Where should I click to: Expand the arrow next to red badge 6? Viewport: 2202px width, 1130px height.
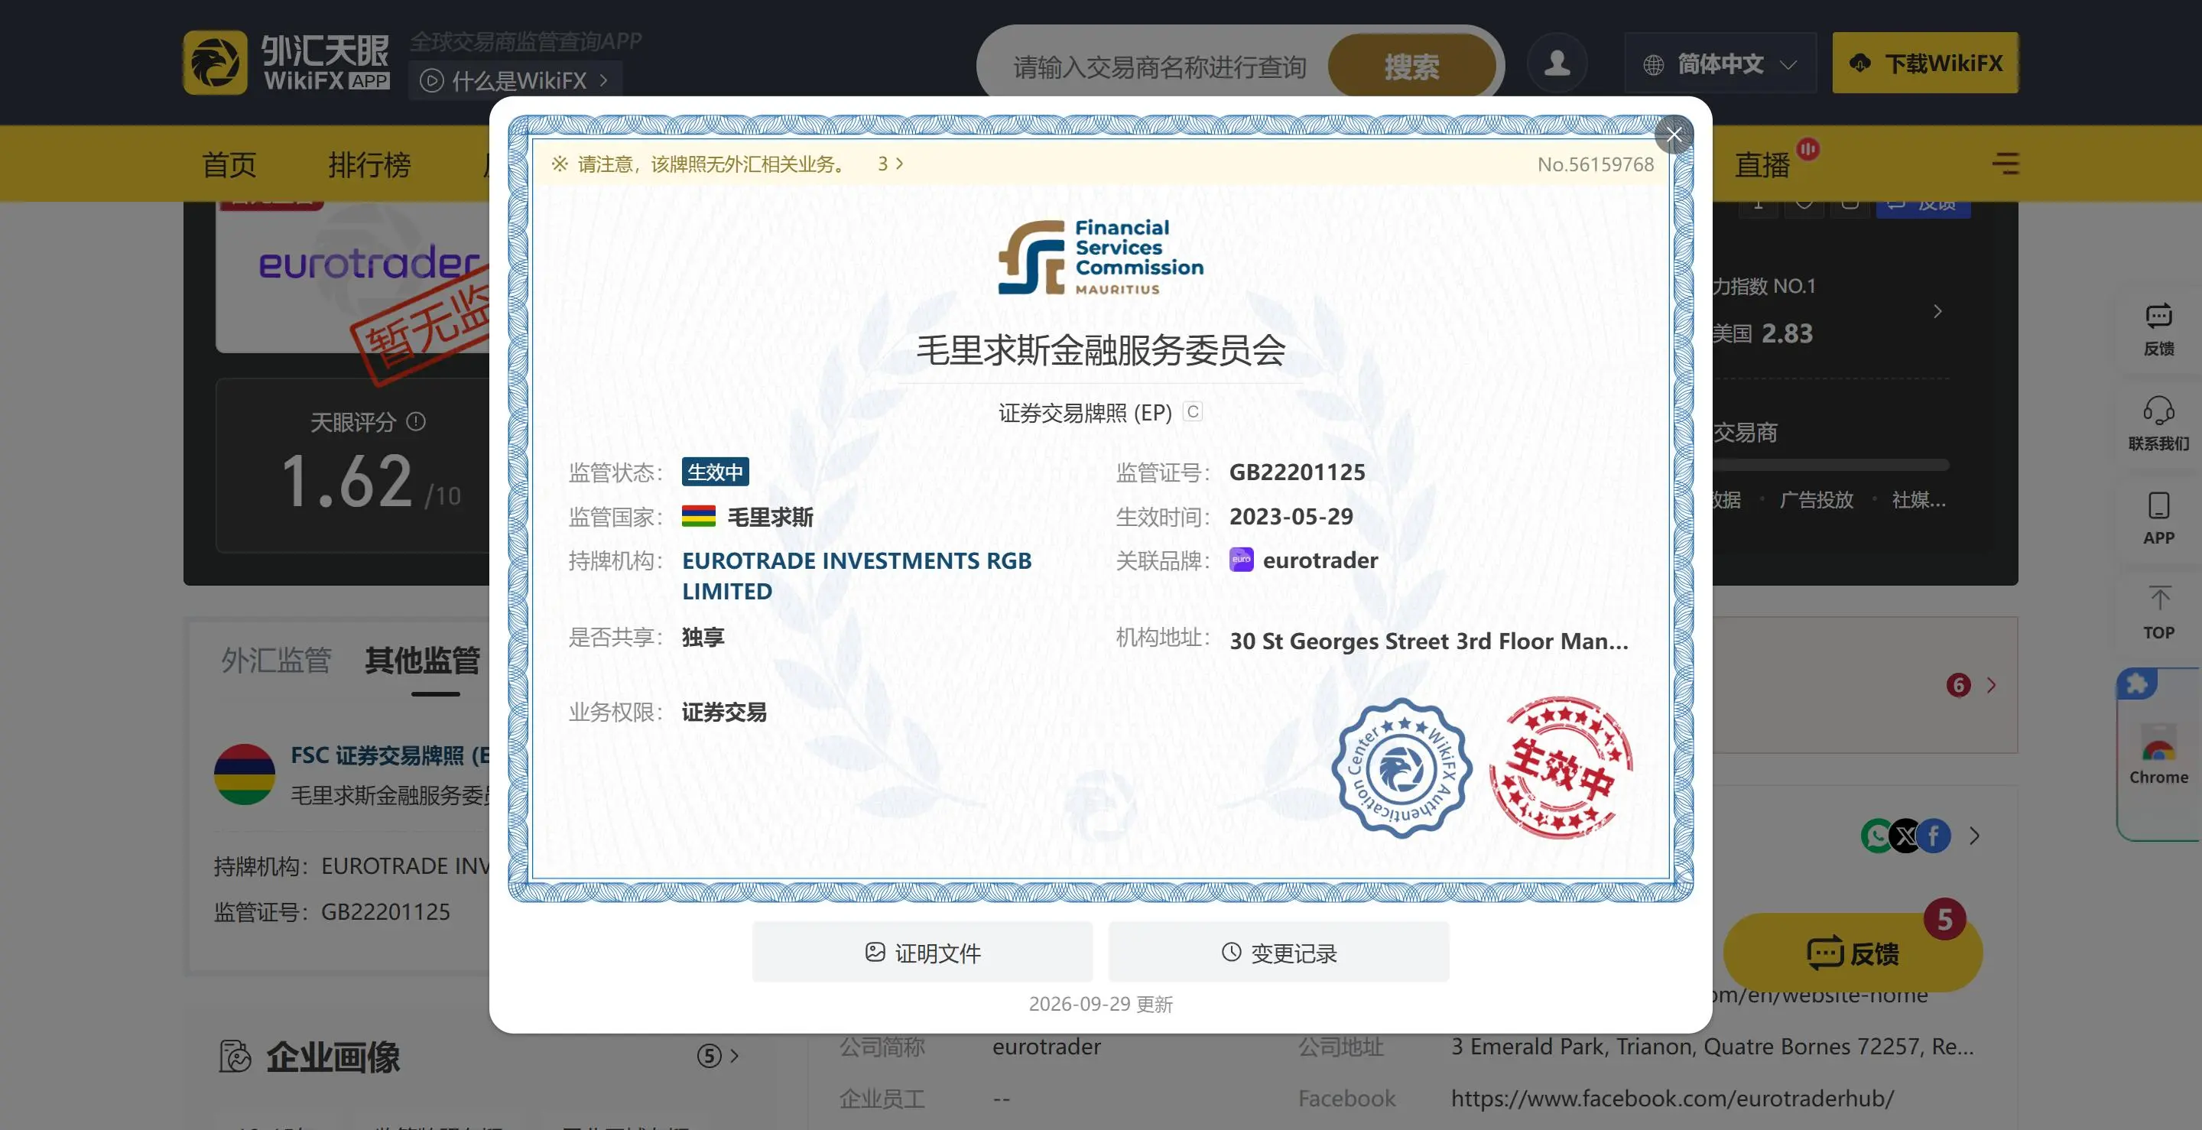[x=1991, y=685]
